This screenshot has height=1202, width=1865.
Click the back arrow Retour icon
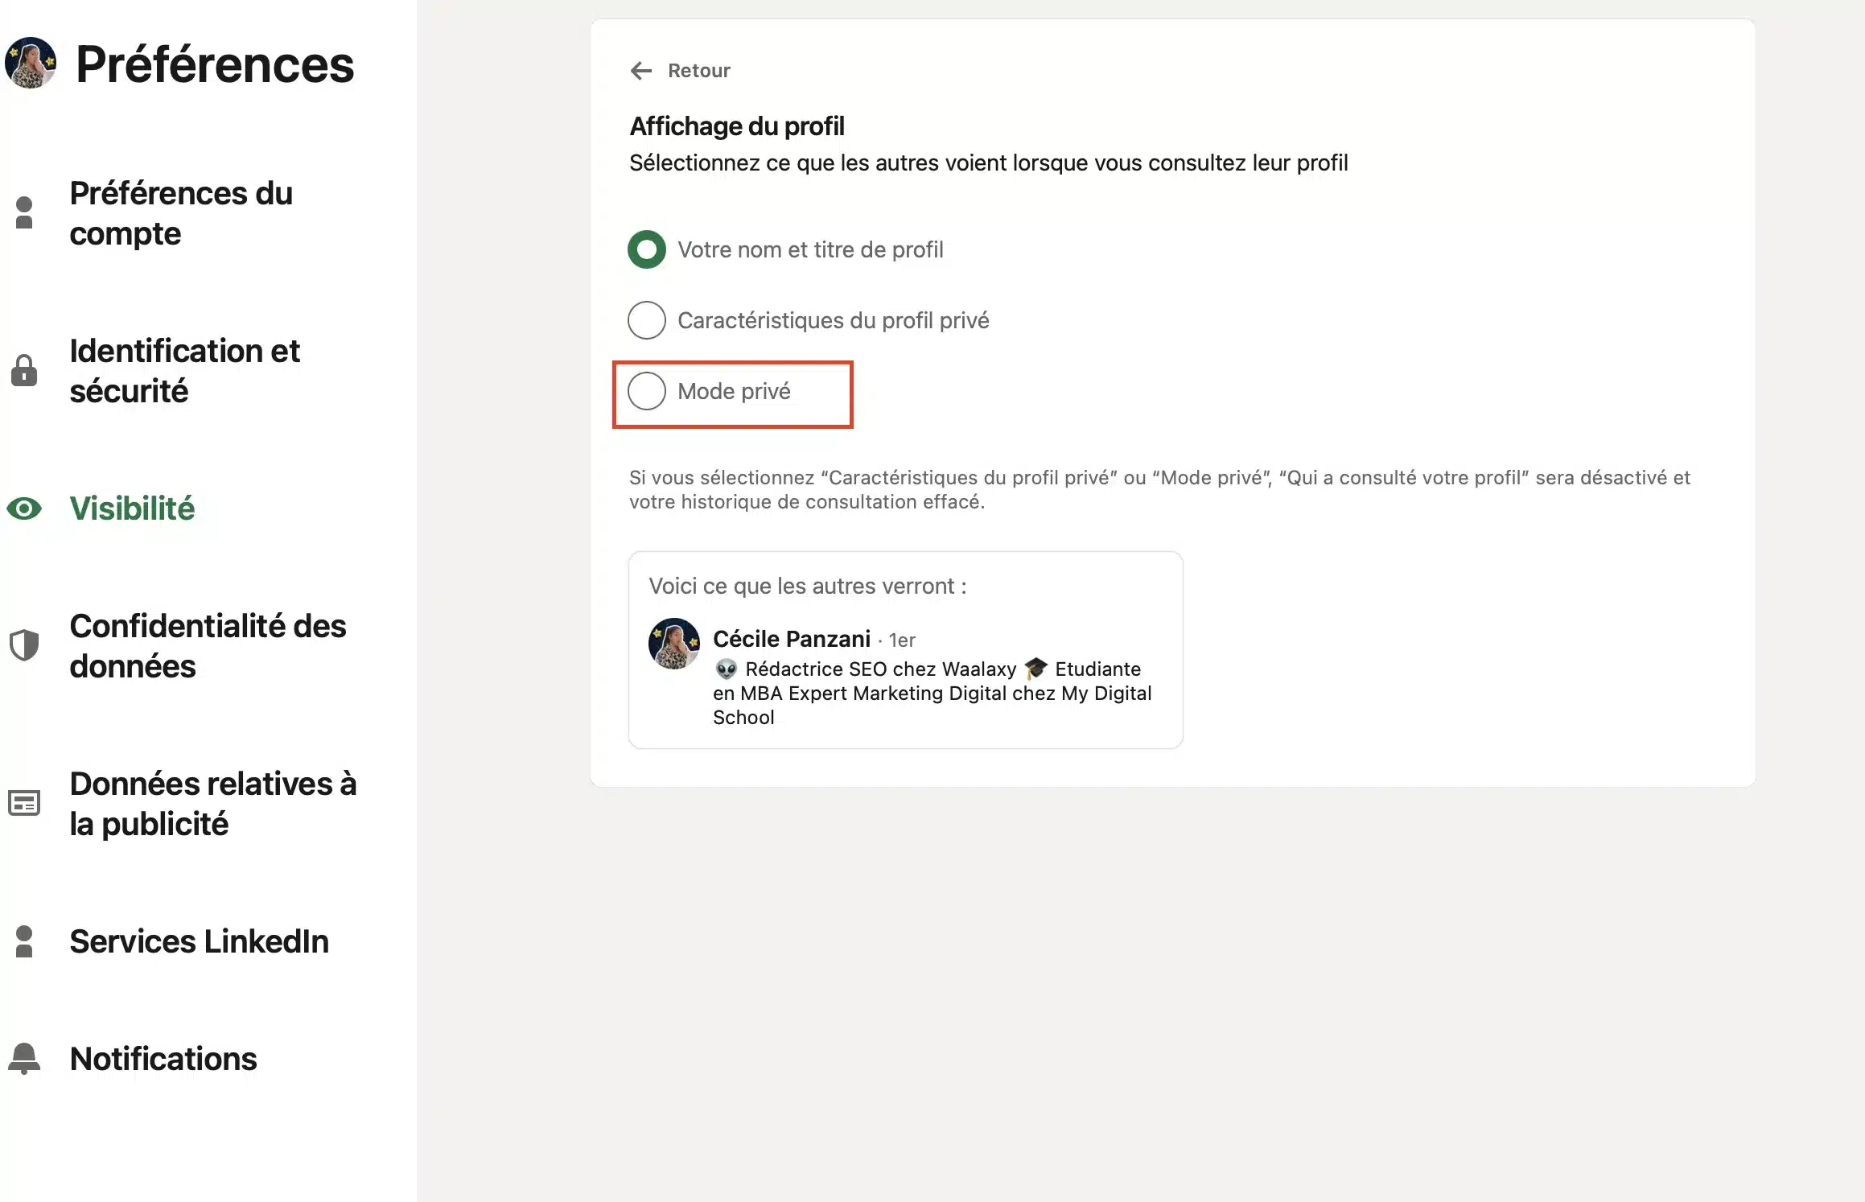point(640,69)
